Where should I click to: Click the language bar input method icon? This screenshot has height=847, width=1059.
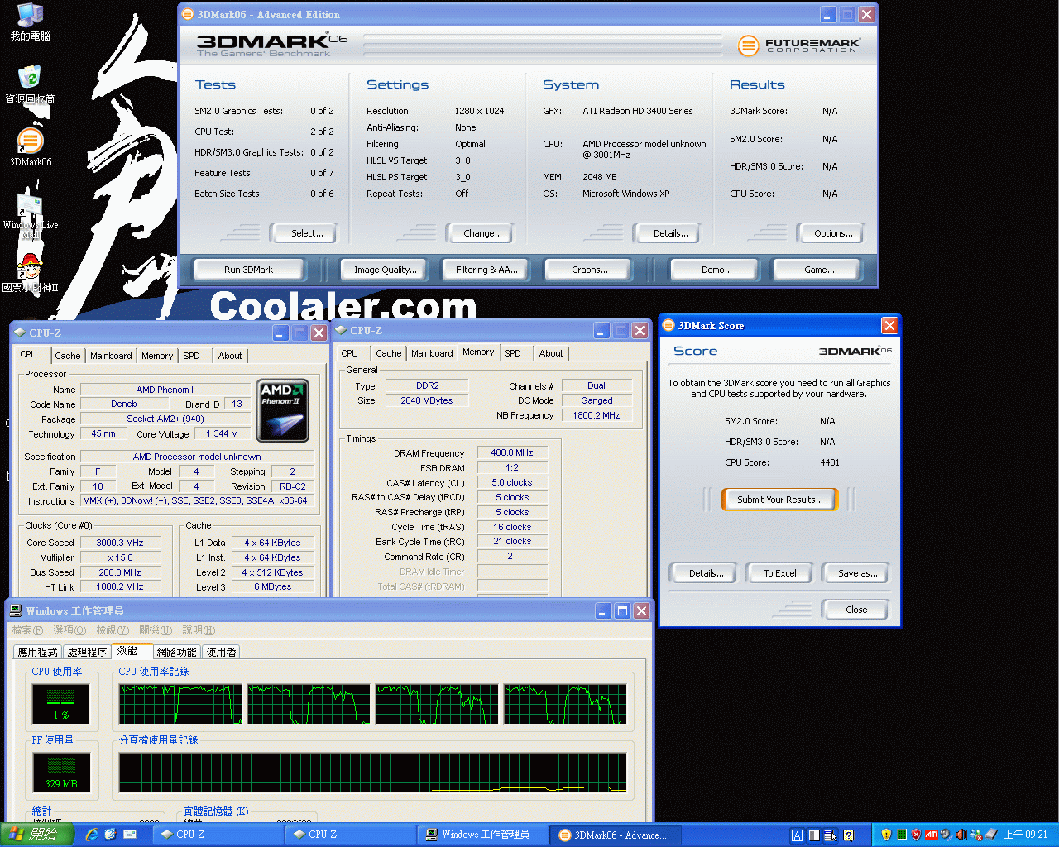tap(797, 835)
